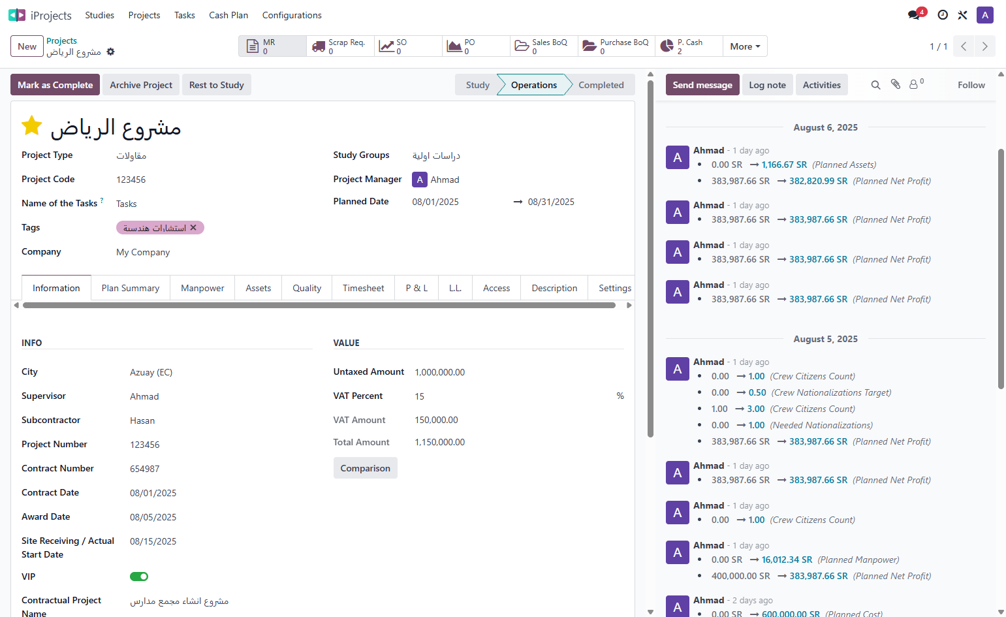The width and height of the screenshot is (1006, 617).
Task: Open the Cash Plan menu
Action: 228,15
